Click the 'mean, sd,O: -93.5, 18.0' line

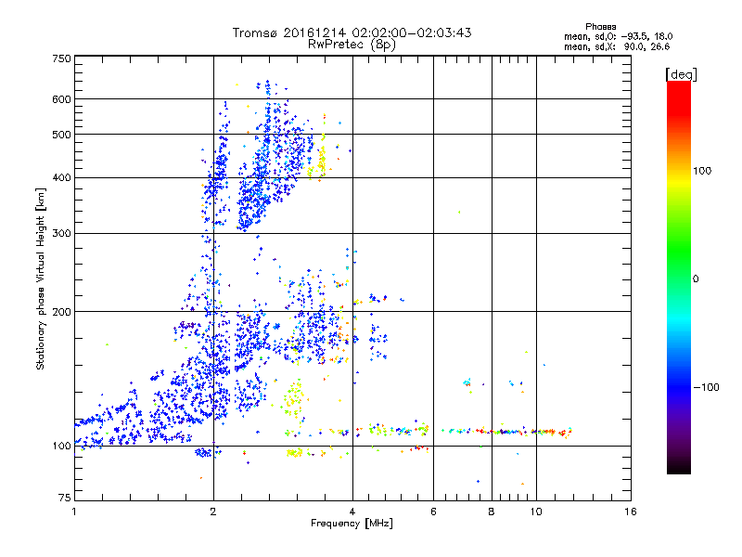pos(618,36)
